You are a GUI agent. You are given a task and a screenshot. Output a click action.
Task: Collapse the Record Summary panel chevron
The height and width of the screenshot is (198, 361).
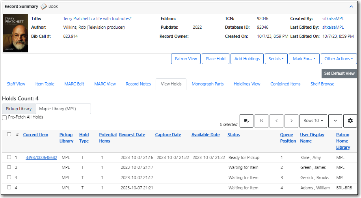coord(351,6)
